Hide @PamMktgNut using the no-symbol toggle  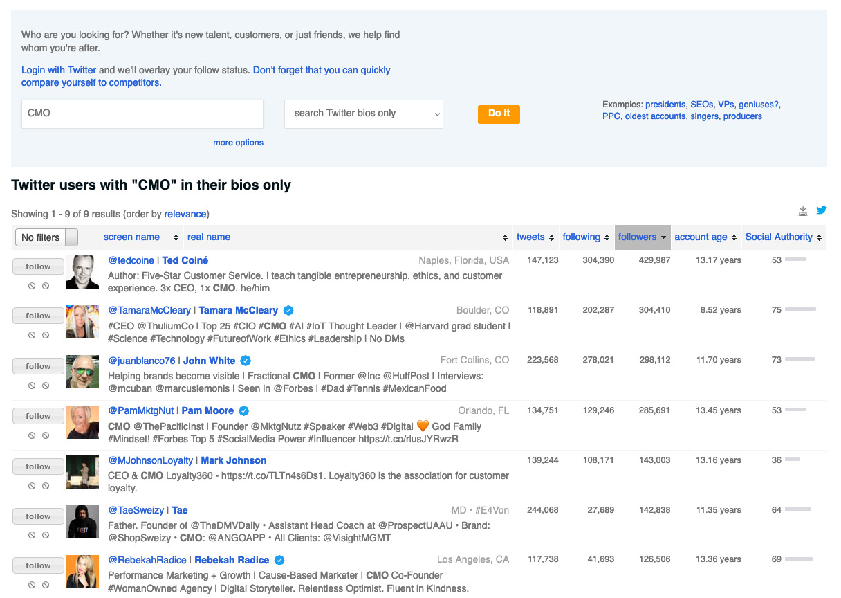point(30,435)
